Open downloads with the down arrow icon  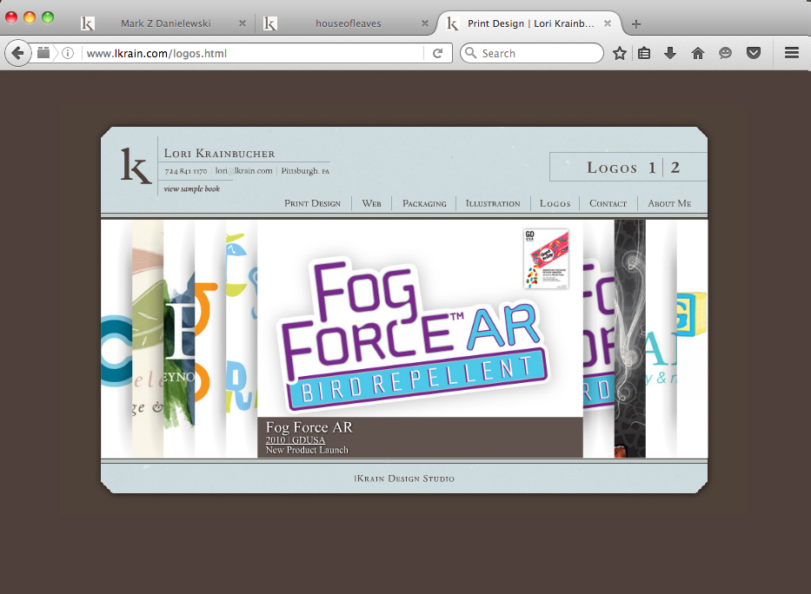click(670, 53)
